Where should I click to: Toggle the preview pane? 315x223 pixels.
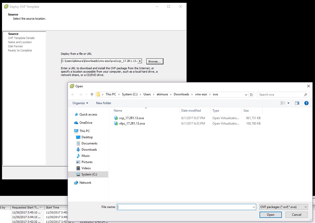[x=297, y=103]
